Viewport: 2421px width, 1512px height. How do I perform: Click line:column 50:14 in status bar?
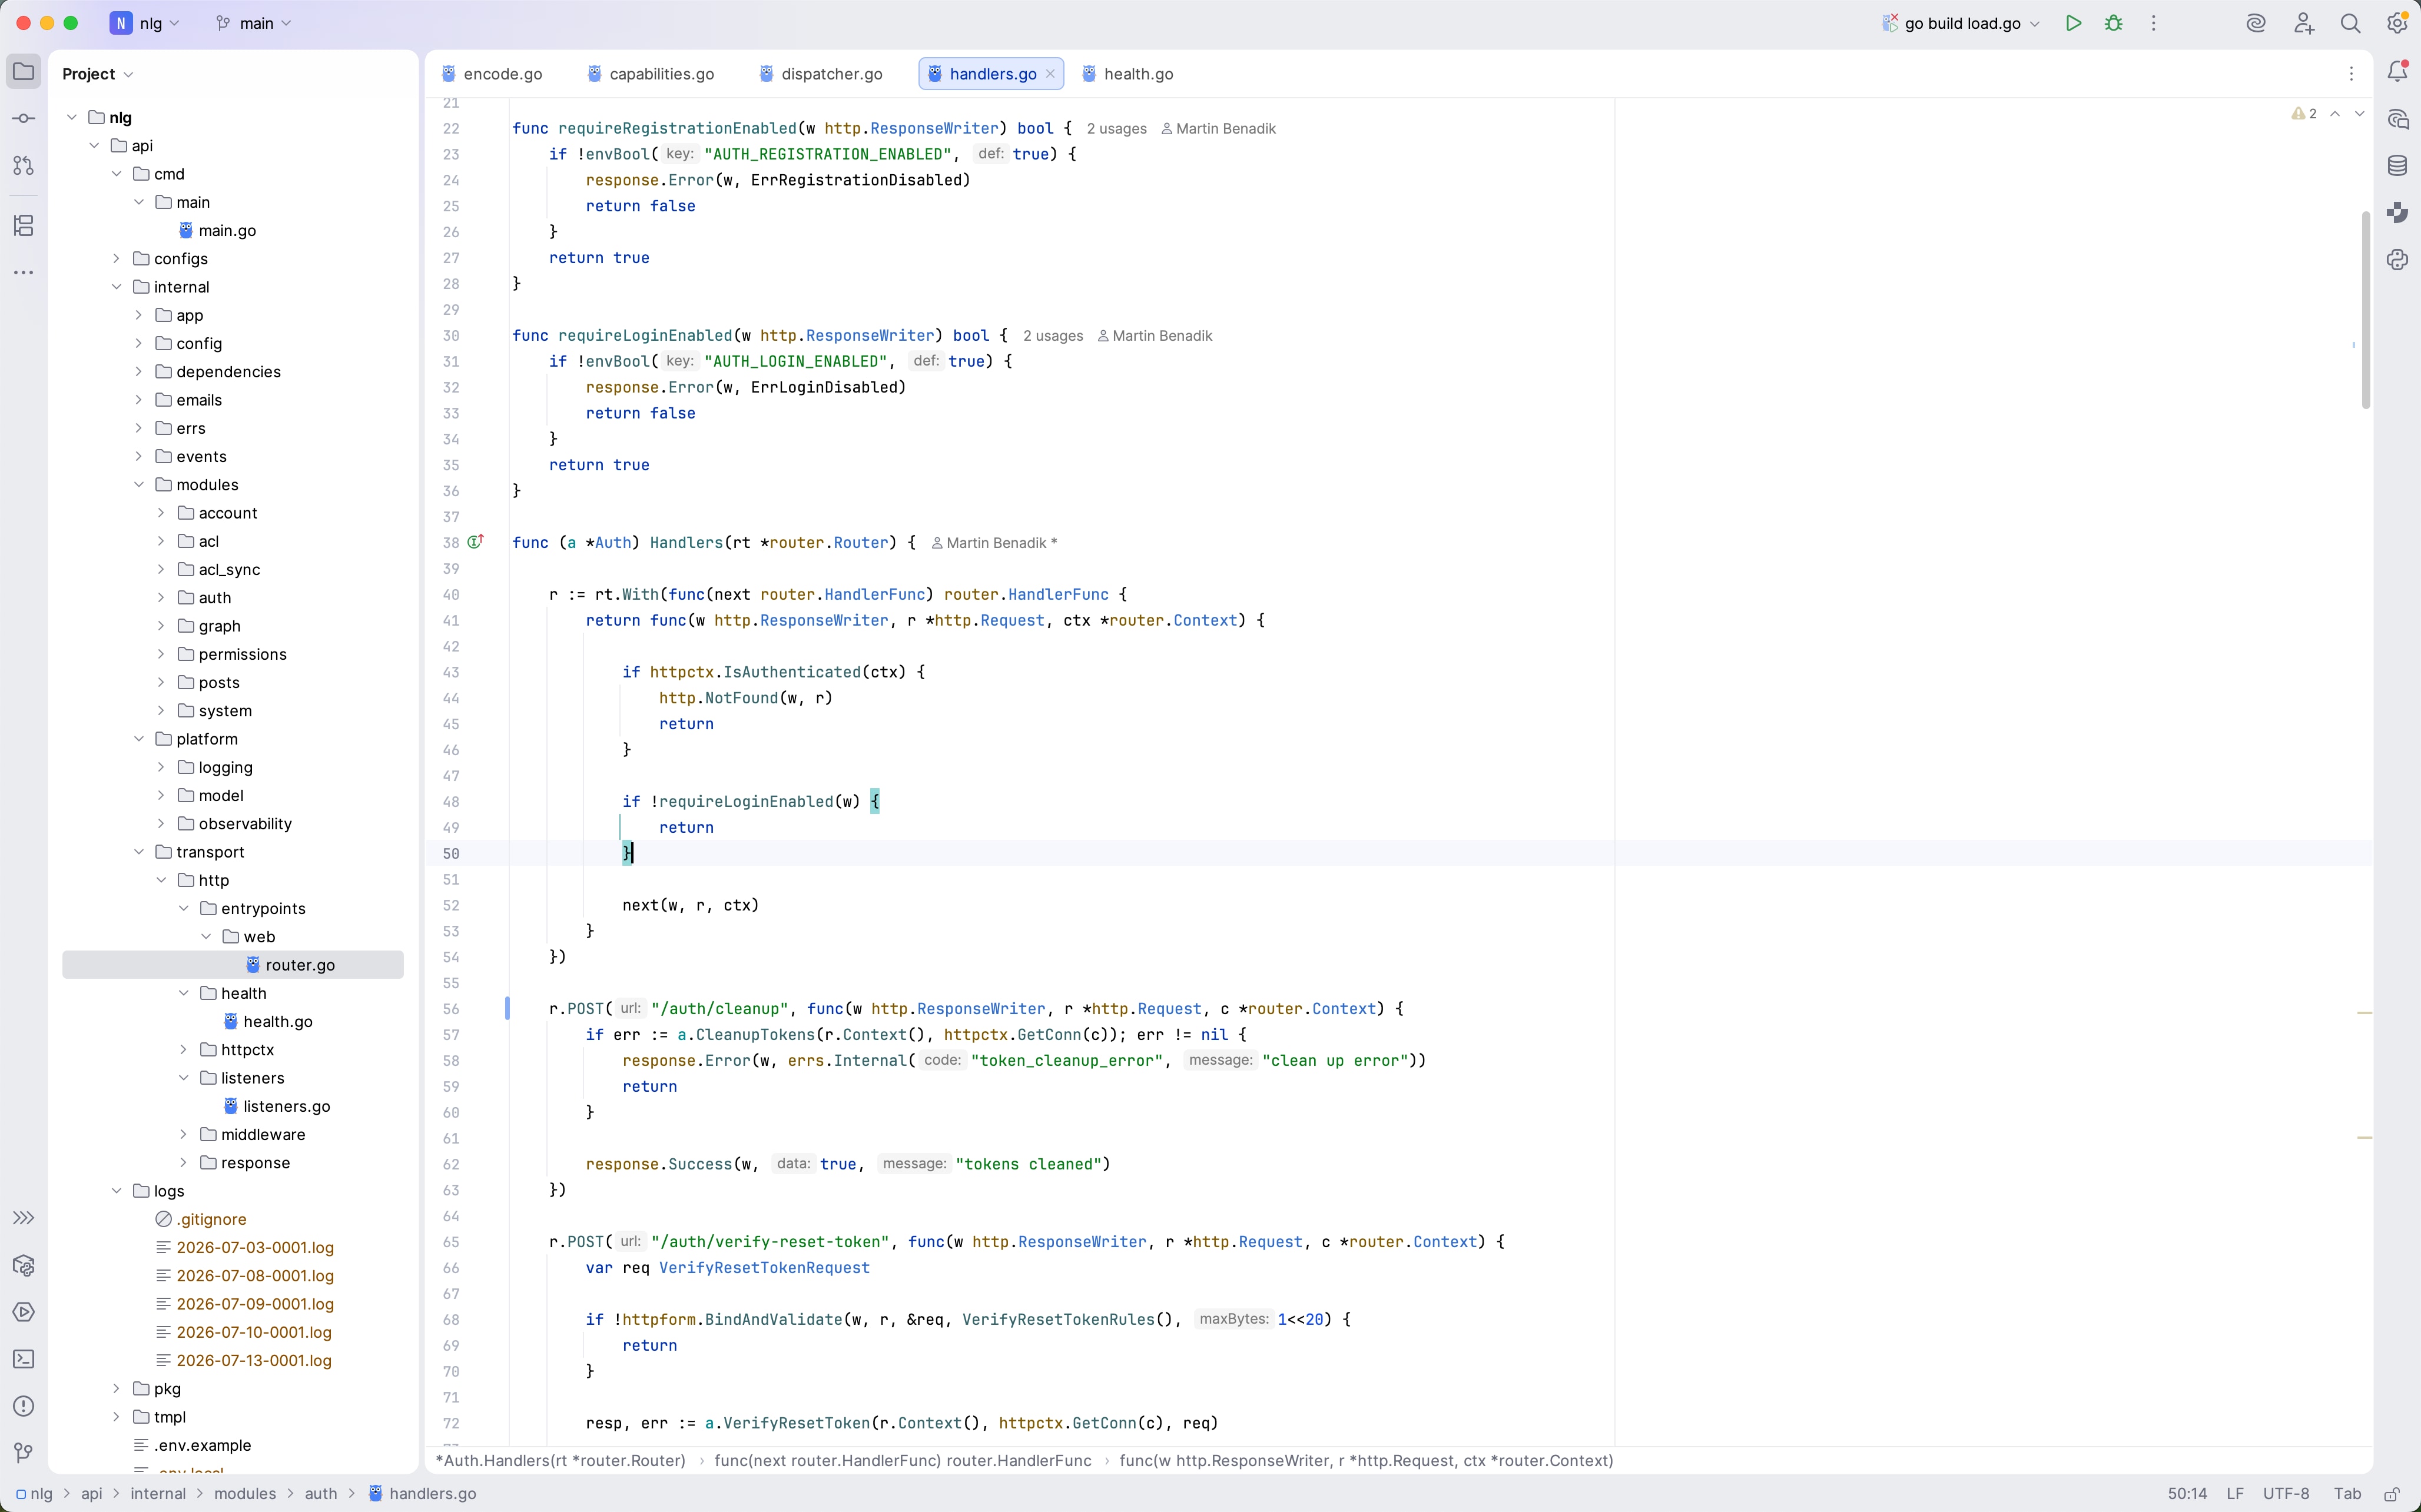pyautogui.click(x=2187, y=1494)
